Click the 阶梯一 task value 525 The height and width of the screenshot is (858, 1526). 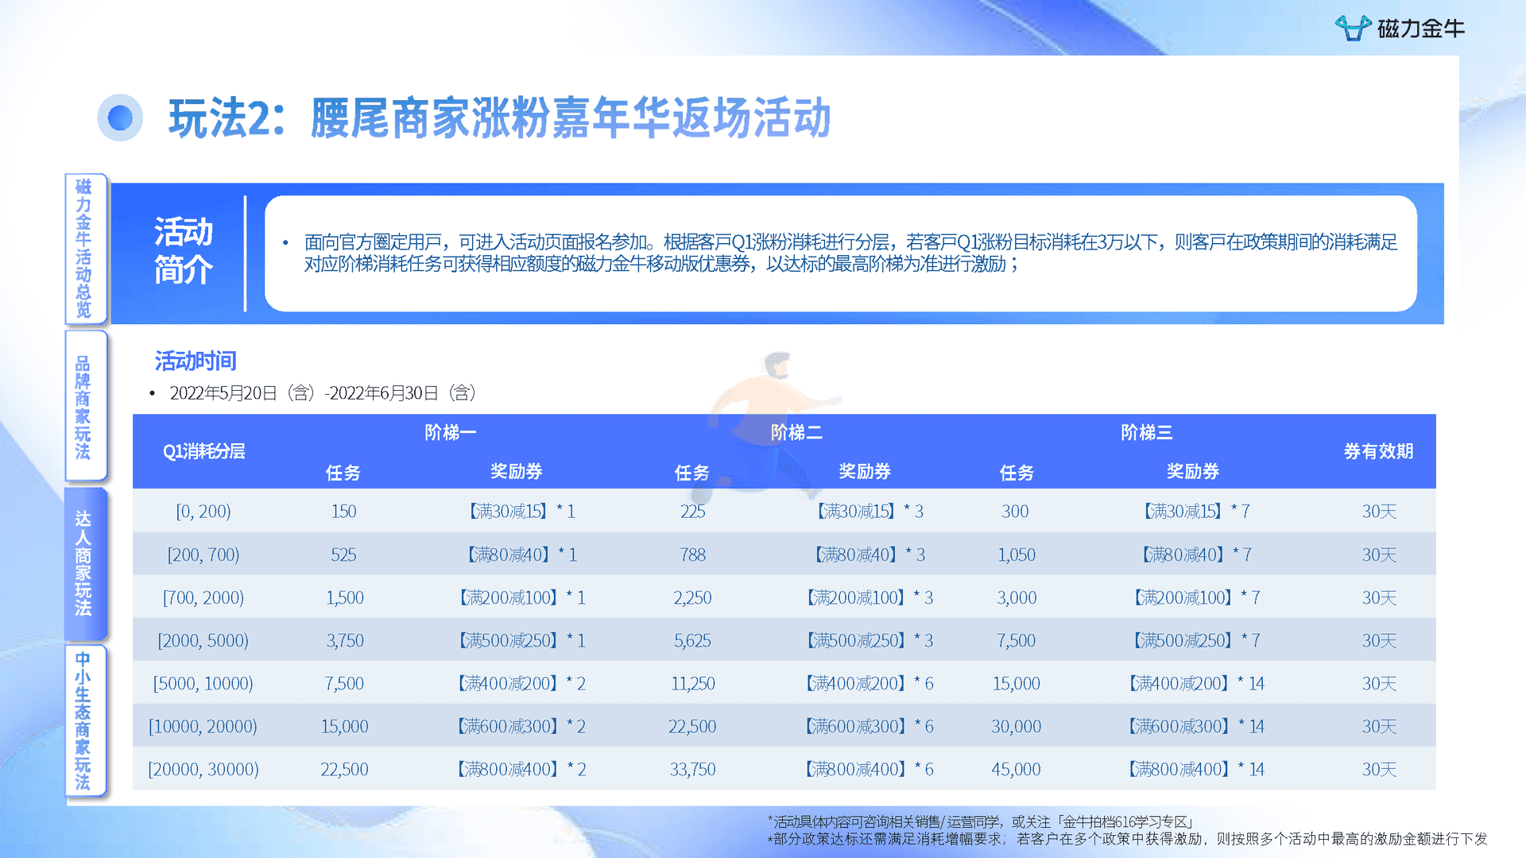(x=343, y=555)
